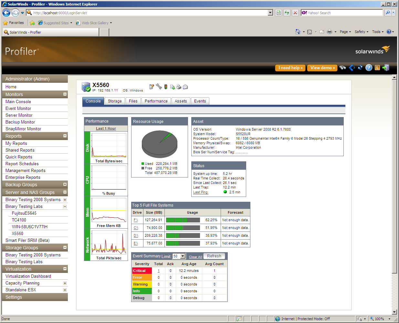Switch to the Files tab
Screen dimensions: 399x323
pyautogui.click(x=133, y=101)
